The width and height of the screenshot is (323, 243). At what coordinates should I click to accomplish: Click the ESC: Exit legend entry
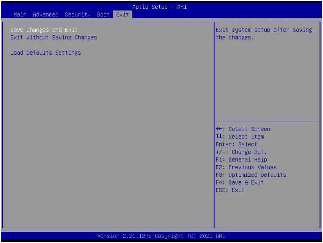click(x=230, y=190)
